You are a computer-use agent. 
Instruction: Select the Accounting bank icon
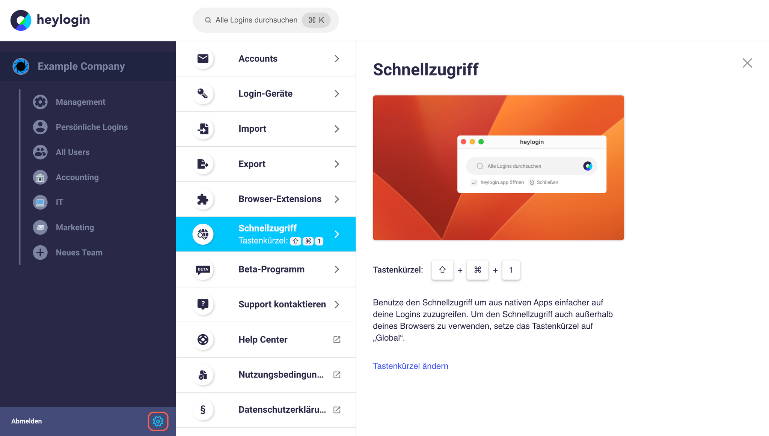[40, 177]
